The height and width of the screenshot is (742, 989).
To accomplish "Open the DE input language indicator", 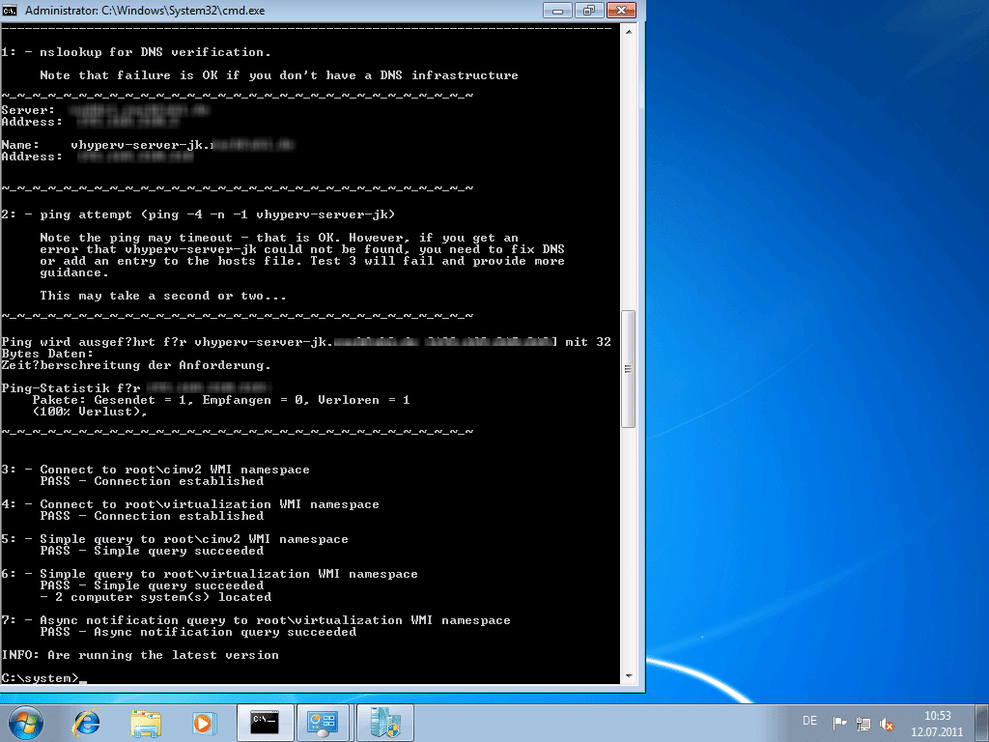I will pyautogui.click(x=810, y=721).
